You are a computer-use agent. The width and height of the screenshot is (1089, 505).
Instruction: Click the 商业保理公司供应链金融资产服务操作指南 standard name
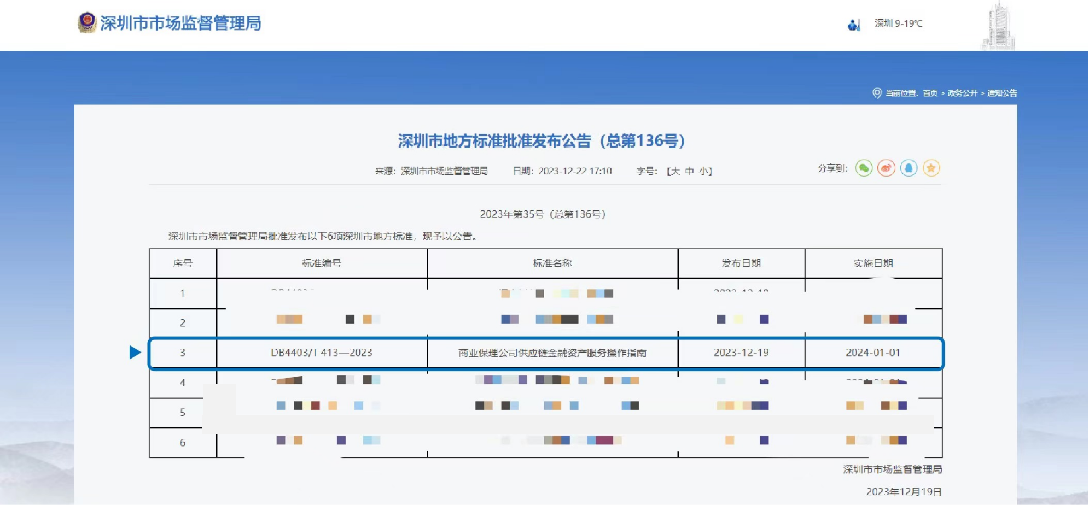pyautogui.click(x=552, y=353)
